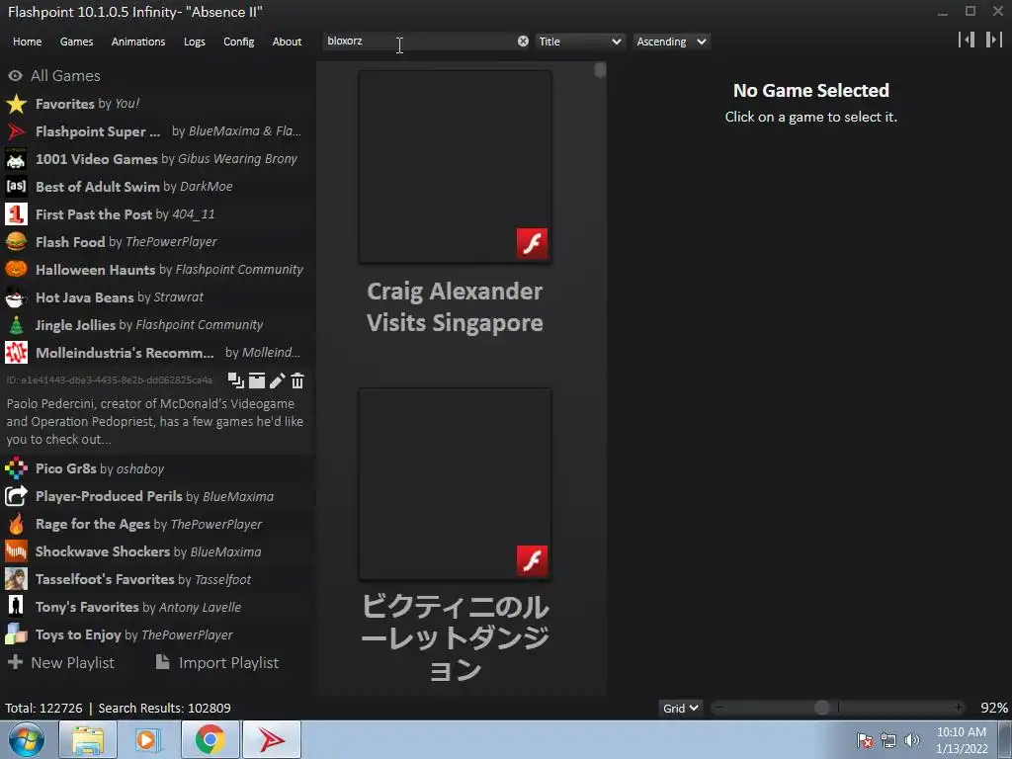Open File Explorer from the taskbar
1012x759 pixels.
pyautogui.click(x=88, y=739)
